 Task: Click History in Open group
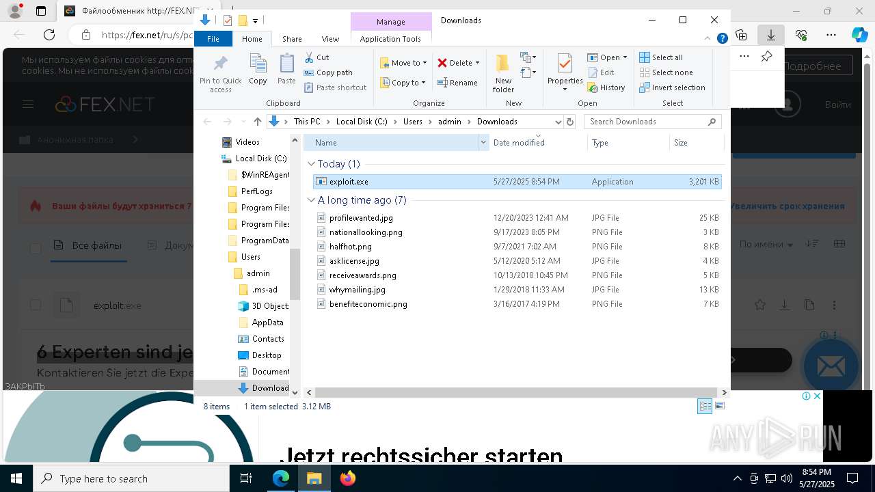[606, 87]
